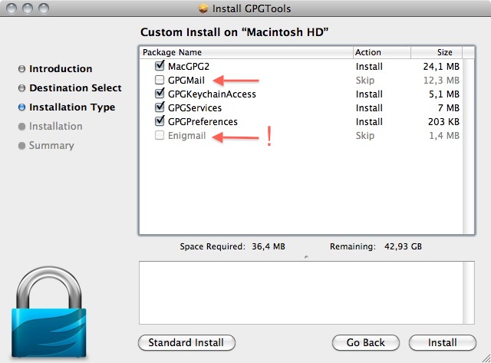Screen dimensions: 491x363
Task: Select the GPGKeychainAccess row name
Action: [212, 94]
